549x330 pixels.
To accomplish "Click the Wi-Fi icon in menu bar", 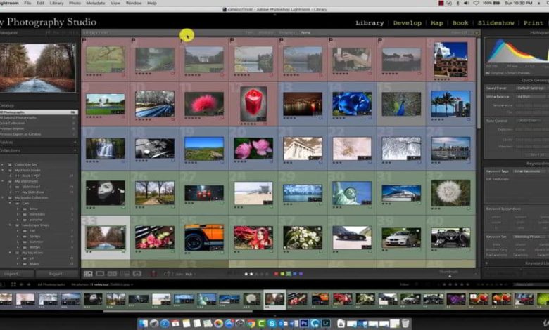I will (477, 3).
